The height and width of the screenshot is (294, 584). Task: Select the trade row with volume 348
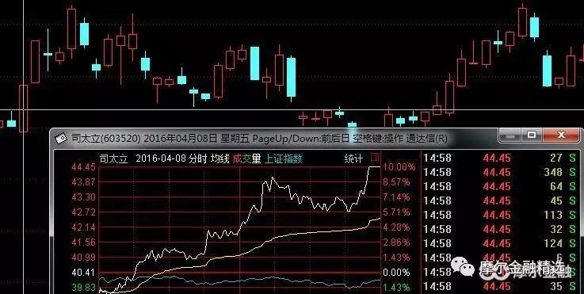[499, 172]
